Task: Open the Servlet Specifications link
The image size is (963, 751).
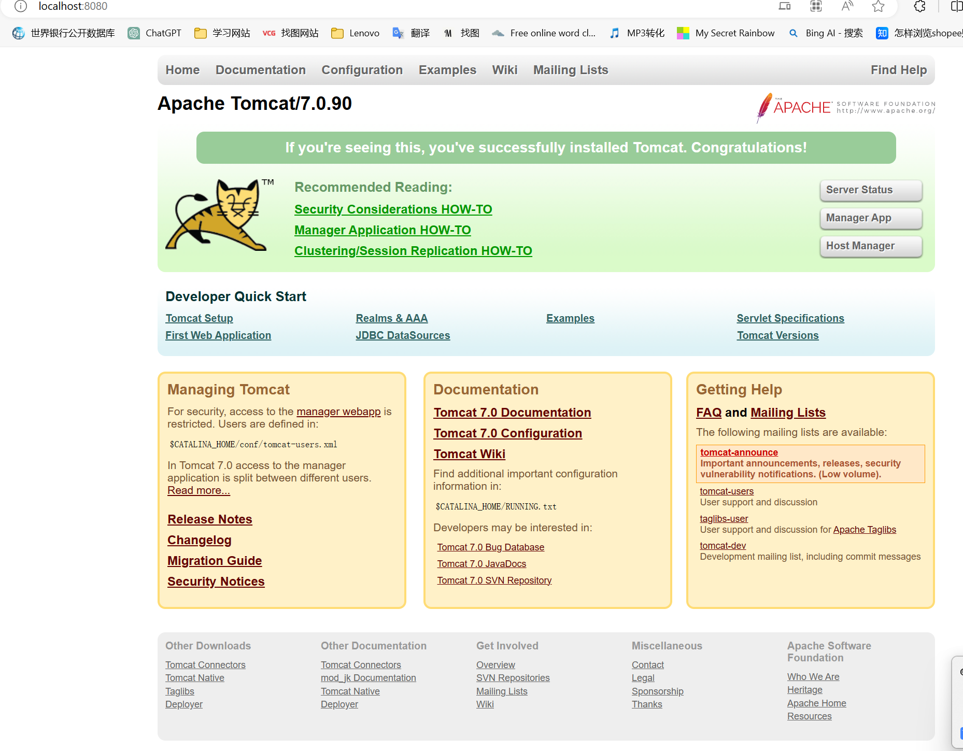Action: pos(790,318)
